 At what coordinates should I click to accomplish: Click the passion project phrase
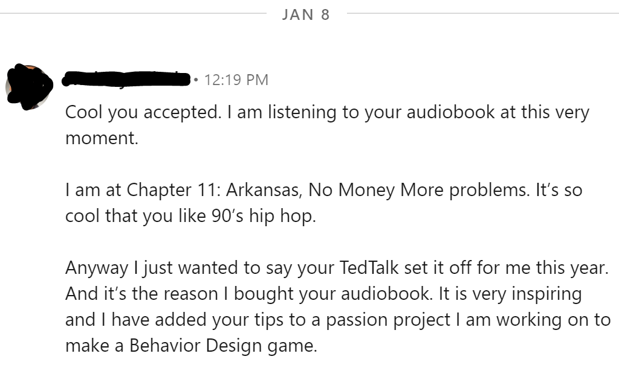(387, 320)
